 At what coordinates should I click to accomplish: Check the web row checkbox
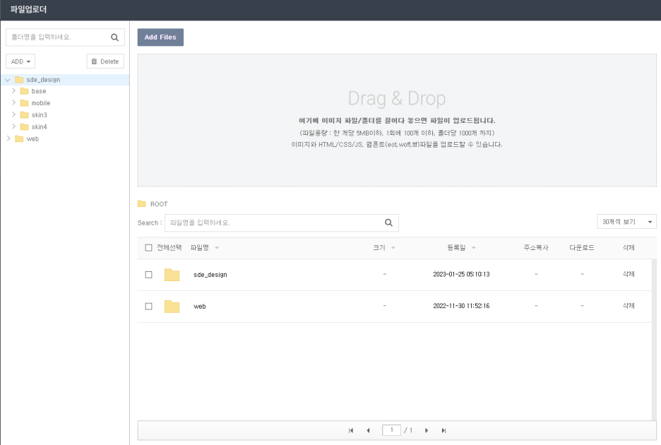(x=148, y=307)
